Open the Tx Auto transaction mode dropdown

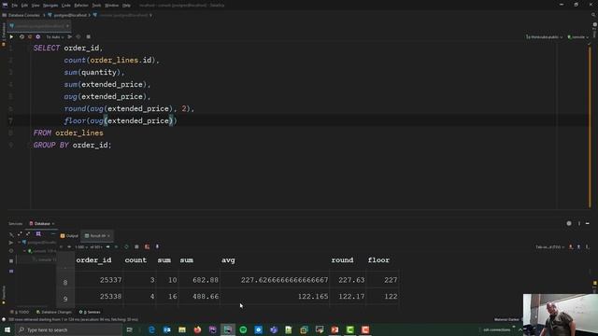pos(54,37)
